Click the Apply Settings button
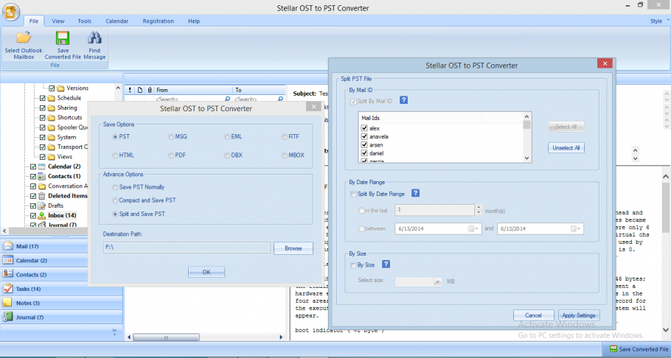Image resolution: width=671 pixels, height=358 pixels. coord(577,315)
